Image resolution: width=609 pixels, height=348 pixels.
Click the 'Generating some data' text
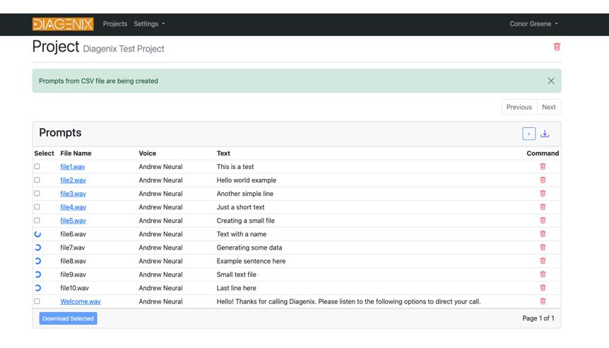(249, 248)
